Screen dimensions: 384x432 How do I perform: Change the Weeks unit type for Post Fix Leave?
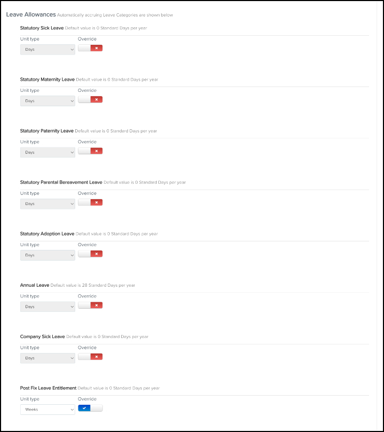47,410
